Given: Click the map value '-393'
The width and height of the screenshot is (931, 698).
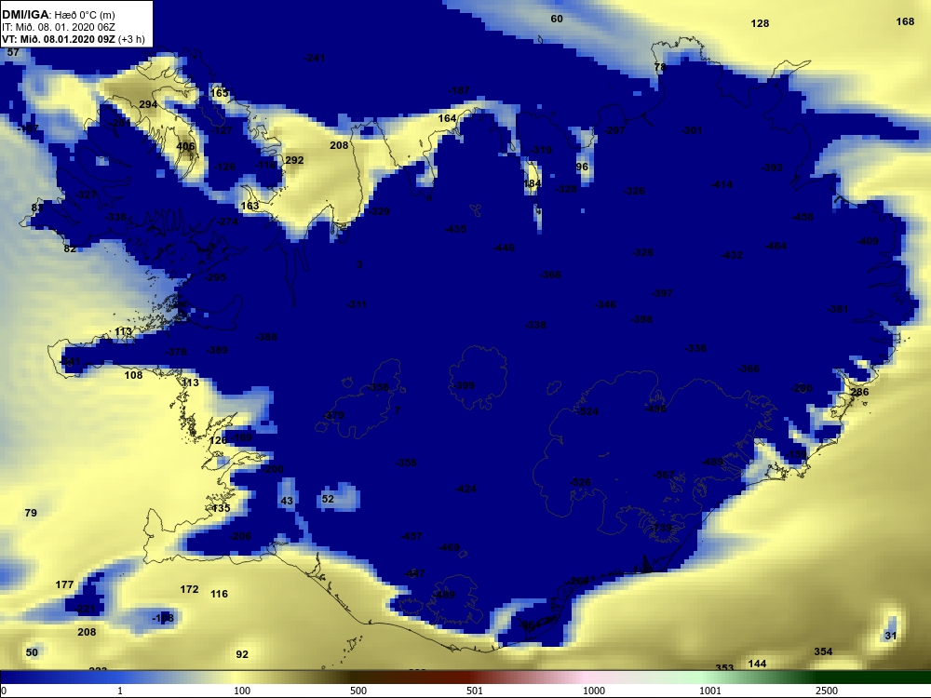Looking at the screenshot, I should click(772, 168).
